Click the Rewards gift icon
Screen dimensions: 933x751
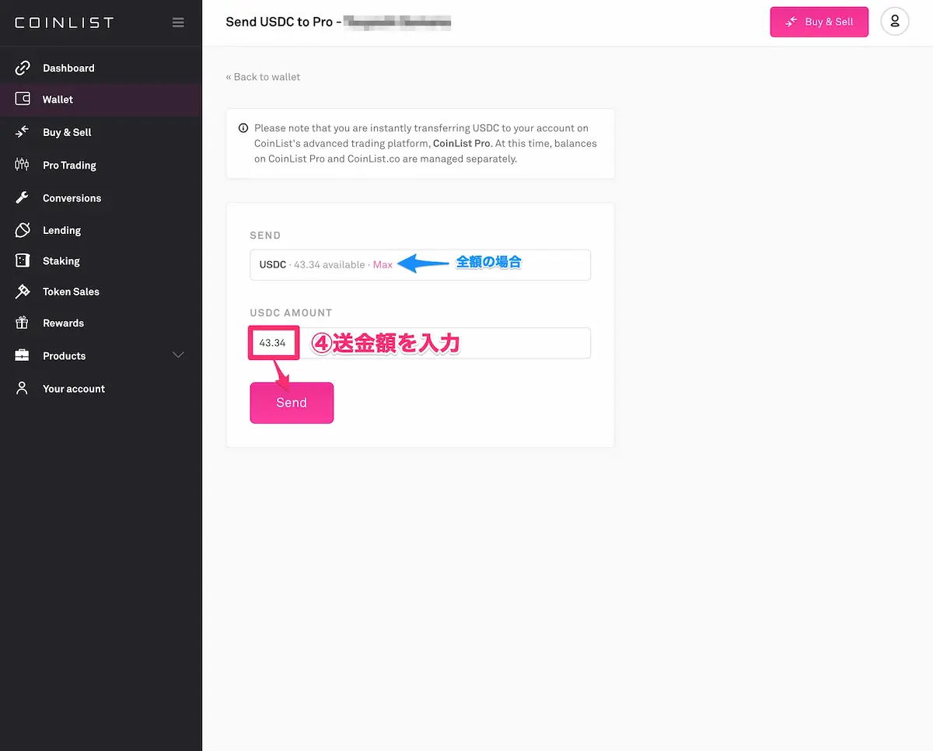pyautogui.click(x=23, y=323)
